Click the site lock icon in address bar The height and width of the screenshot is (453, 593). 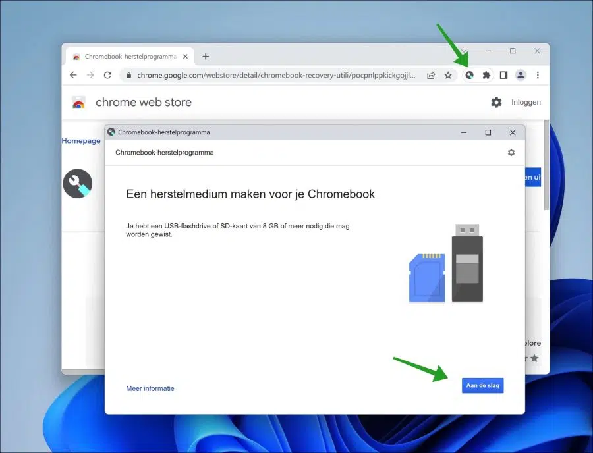[x=128, y=75]
